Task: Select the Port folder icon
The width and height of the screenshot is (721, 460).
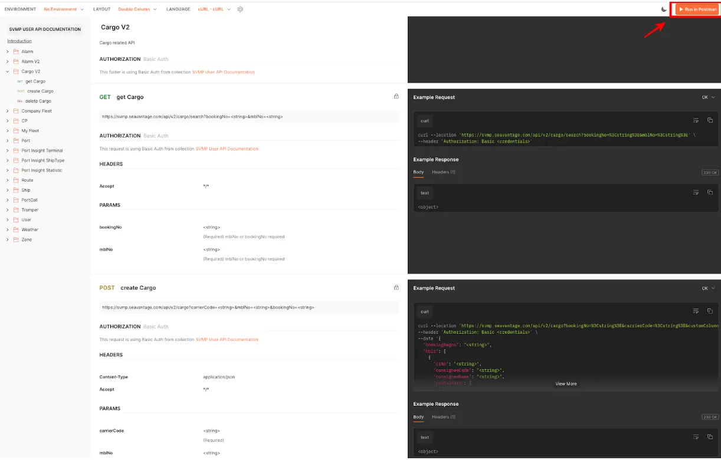Action: click(x=16, y=140)
